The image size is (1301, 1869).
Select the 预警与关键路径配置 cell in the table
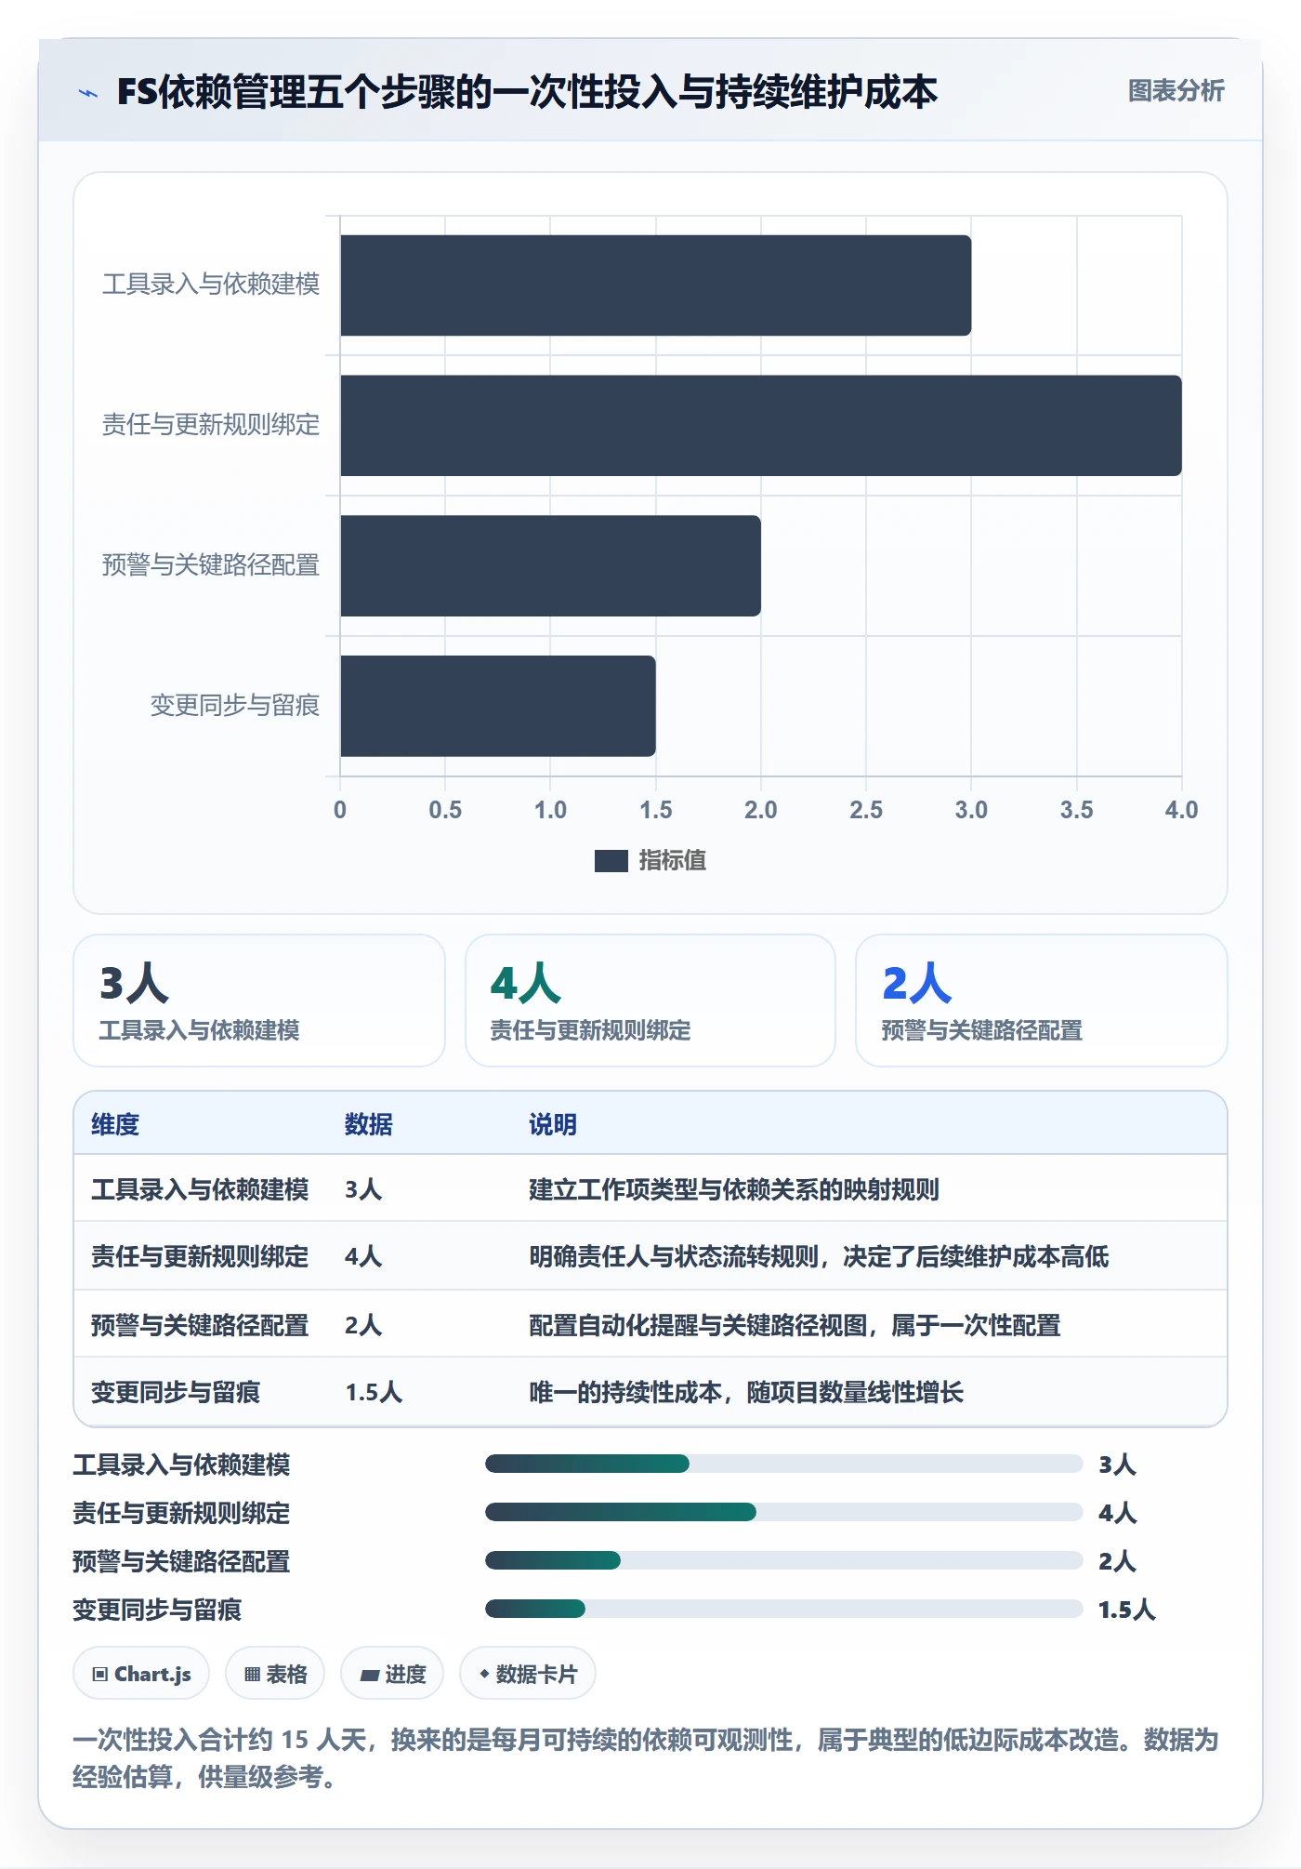point(200,1325)
